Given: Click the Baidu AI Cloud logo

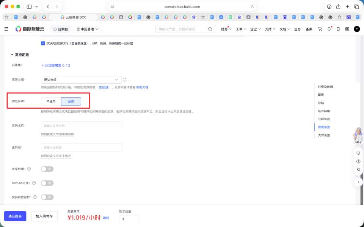Looking at the screenshot, I should tap(30, 29).
